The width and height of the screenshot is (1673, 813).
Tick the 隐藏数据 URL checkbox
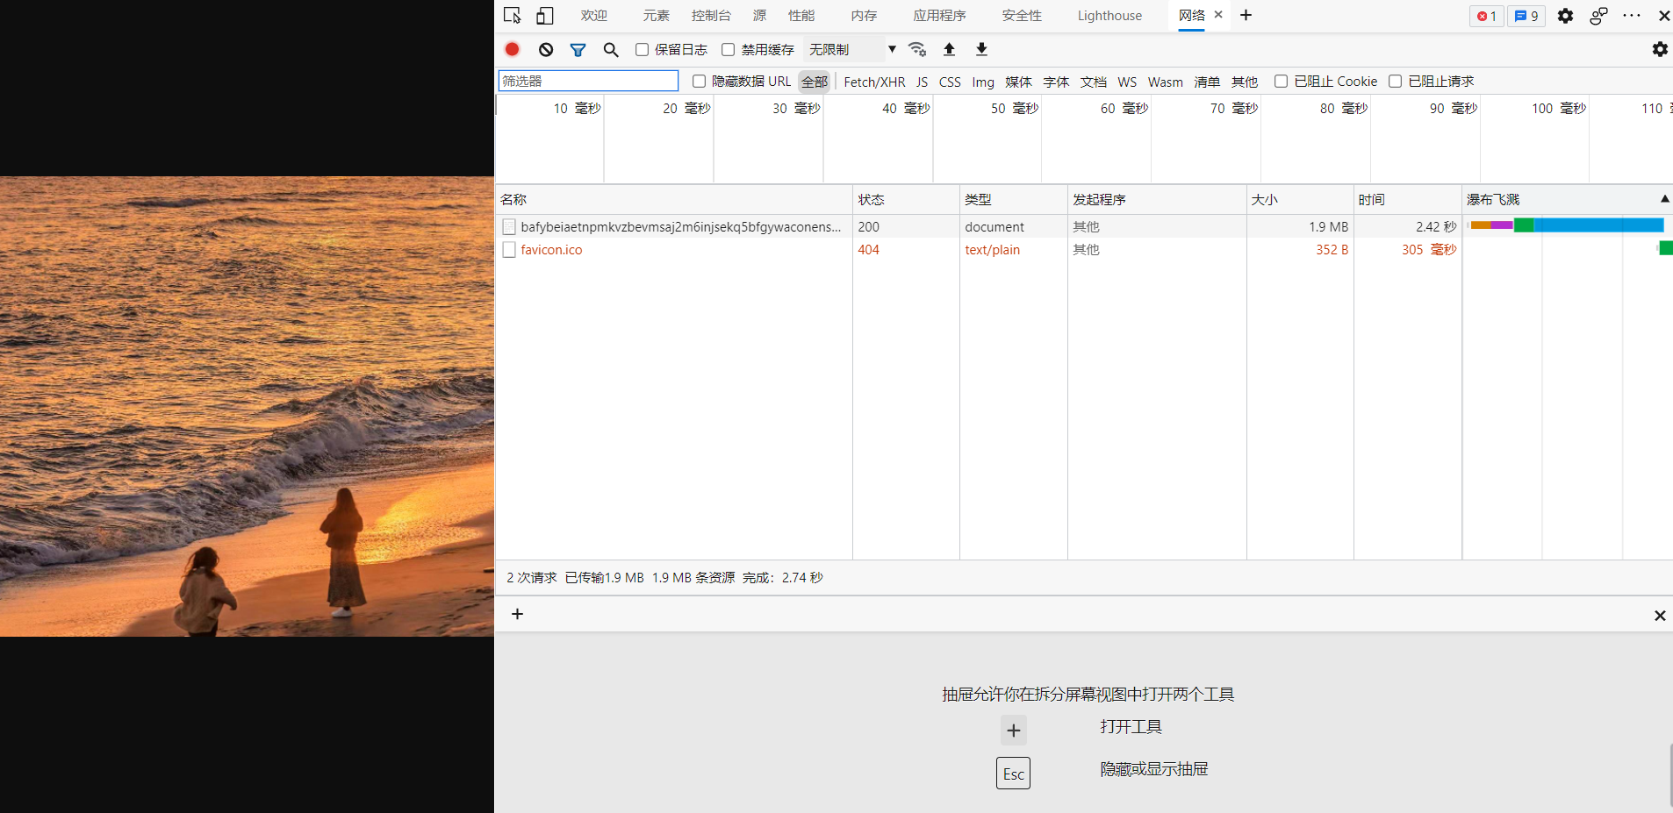pyautogui.click(x=700, y=82)
